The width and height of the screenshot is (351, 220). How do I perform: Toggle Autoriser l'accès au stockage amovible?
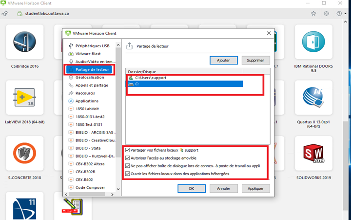[128, 158]
